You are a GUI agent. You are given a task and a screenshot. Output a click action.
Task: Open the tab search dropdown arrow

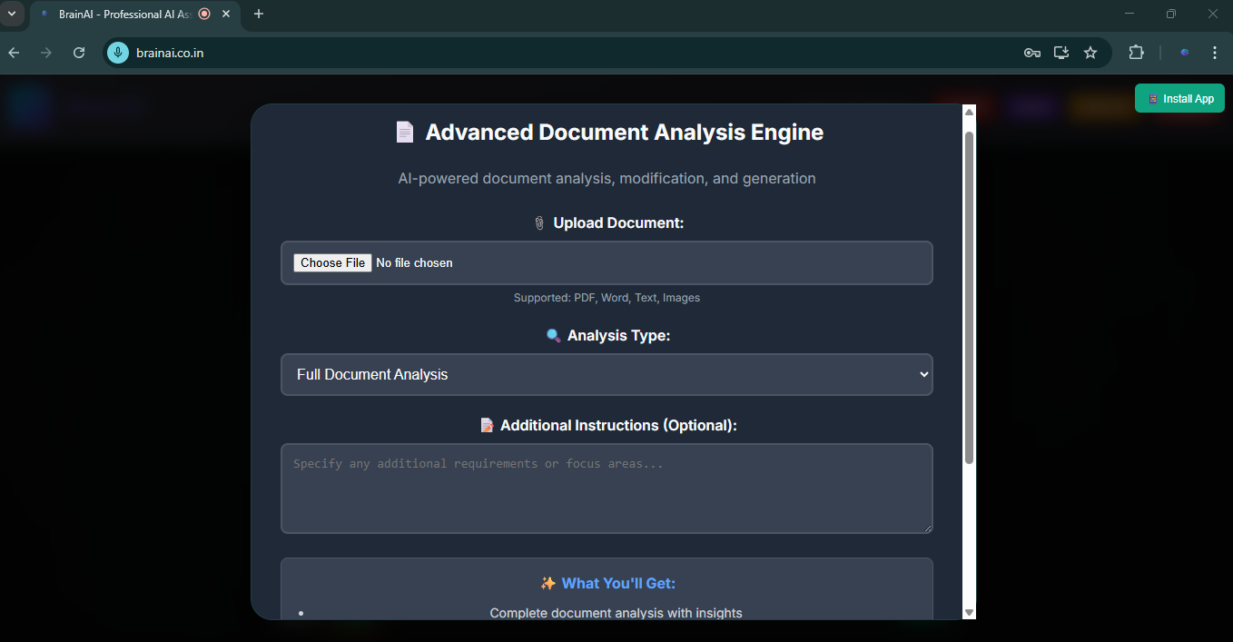point(12,14)
